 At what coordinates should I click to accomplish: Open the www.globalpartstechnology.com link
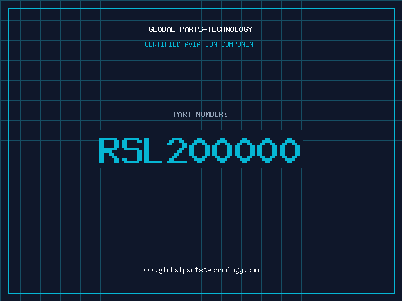click(200, 270)
